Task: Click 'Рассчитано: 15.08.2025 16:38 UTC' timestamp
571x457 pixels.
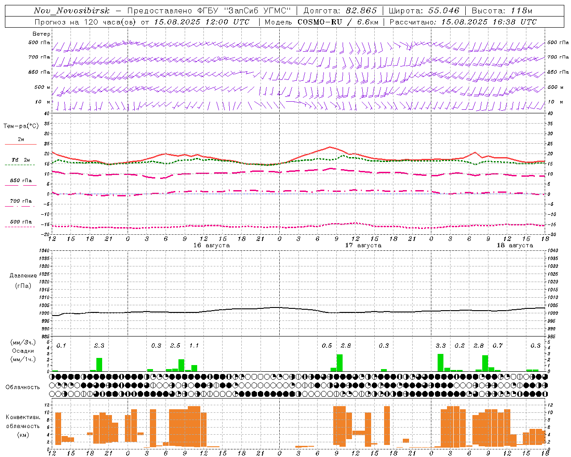Action: click(463, 22)
